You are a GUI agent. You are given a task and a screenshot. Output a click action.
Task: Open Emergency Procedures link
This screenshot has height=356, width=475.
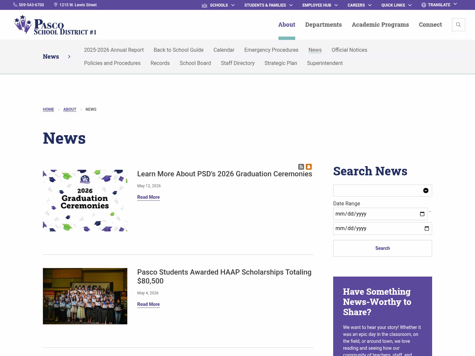[x=271, y=50]
